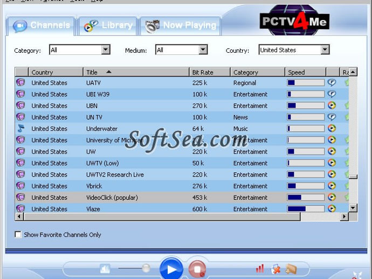Screen dimensions: 372x279
Task: Click the Regional category cell
Action: click(245, 83)
